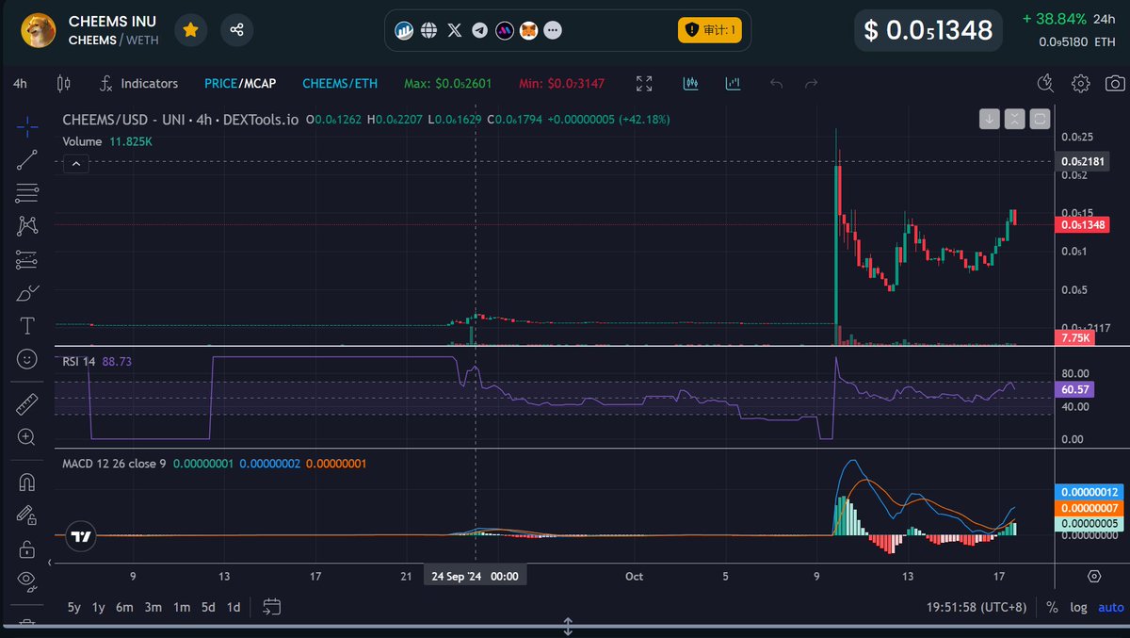Open the token's X (Twitter) profile
The height and width of the screenshot is (638, 1130).
455,30
